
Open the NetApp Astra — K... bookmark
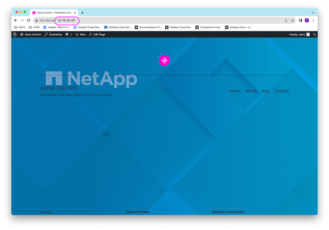click(239, 27)
